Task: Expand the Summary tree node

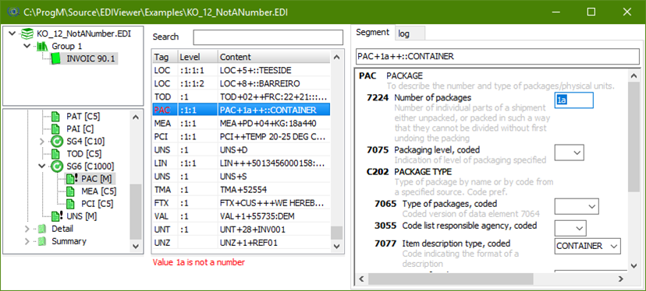Action: click(27, 241)
